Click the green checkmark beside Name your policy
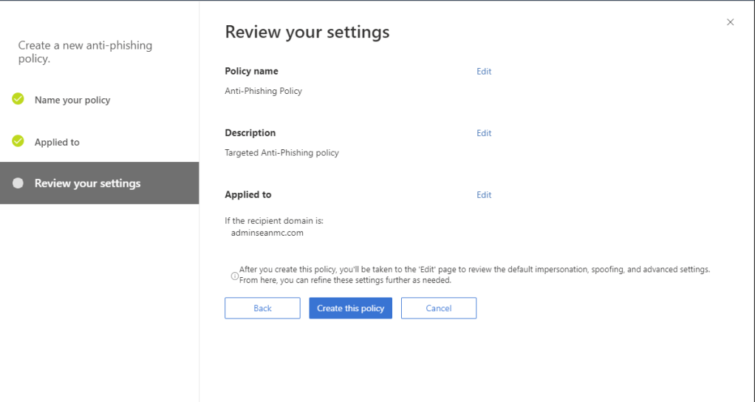 click(18, 99)
